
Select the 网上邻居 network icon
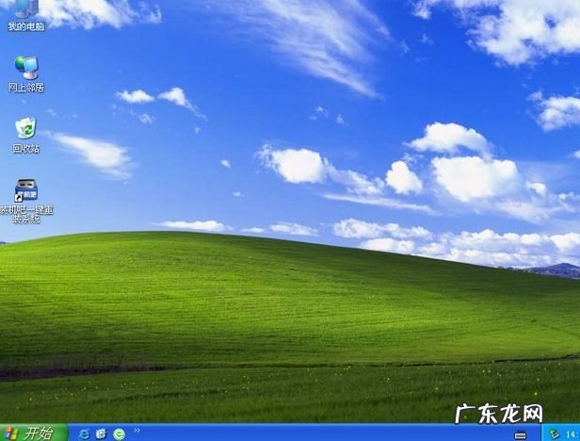click(25, 66)
